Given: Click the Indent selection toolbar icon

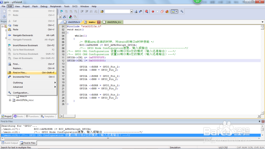Looking at the screenshot, I should 82,11.
